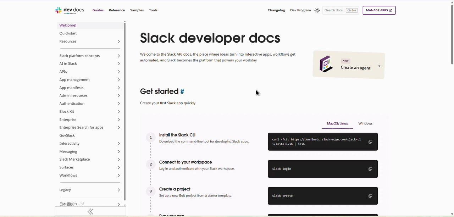Click the Slack dev docs logo
Screen dimensions: 454x217
[70, 10]
